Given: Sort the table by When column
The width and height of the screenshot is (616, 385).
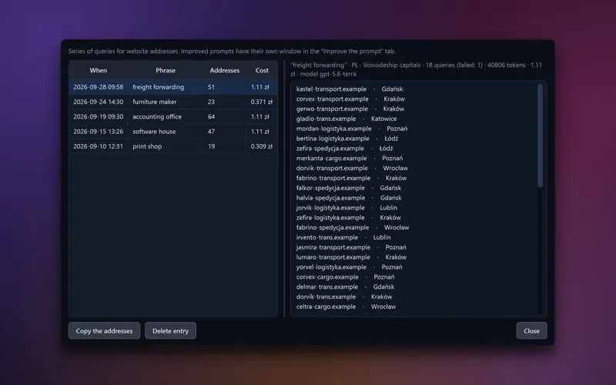Looking at the screenshot, I should 99,70.
